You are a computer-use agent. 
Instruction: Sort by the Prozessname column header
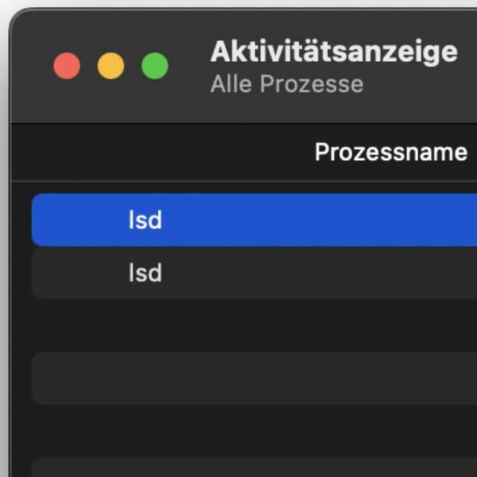coord(391,152)
